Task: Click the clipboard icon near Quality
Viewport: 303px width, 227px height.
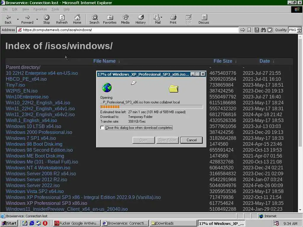Action: (270, 30)
